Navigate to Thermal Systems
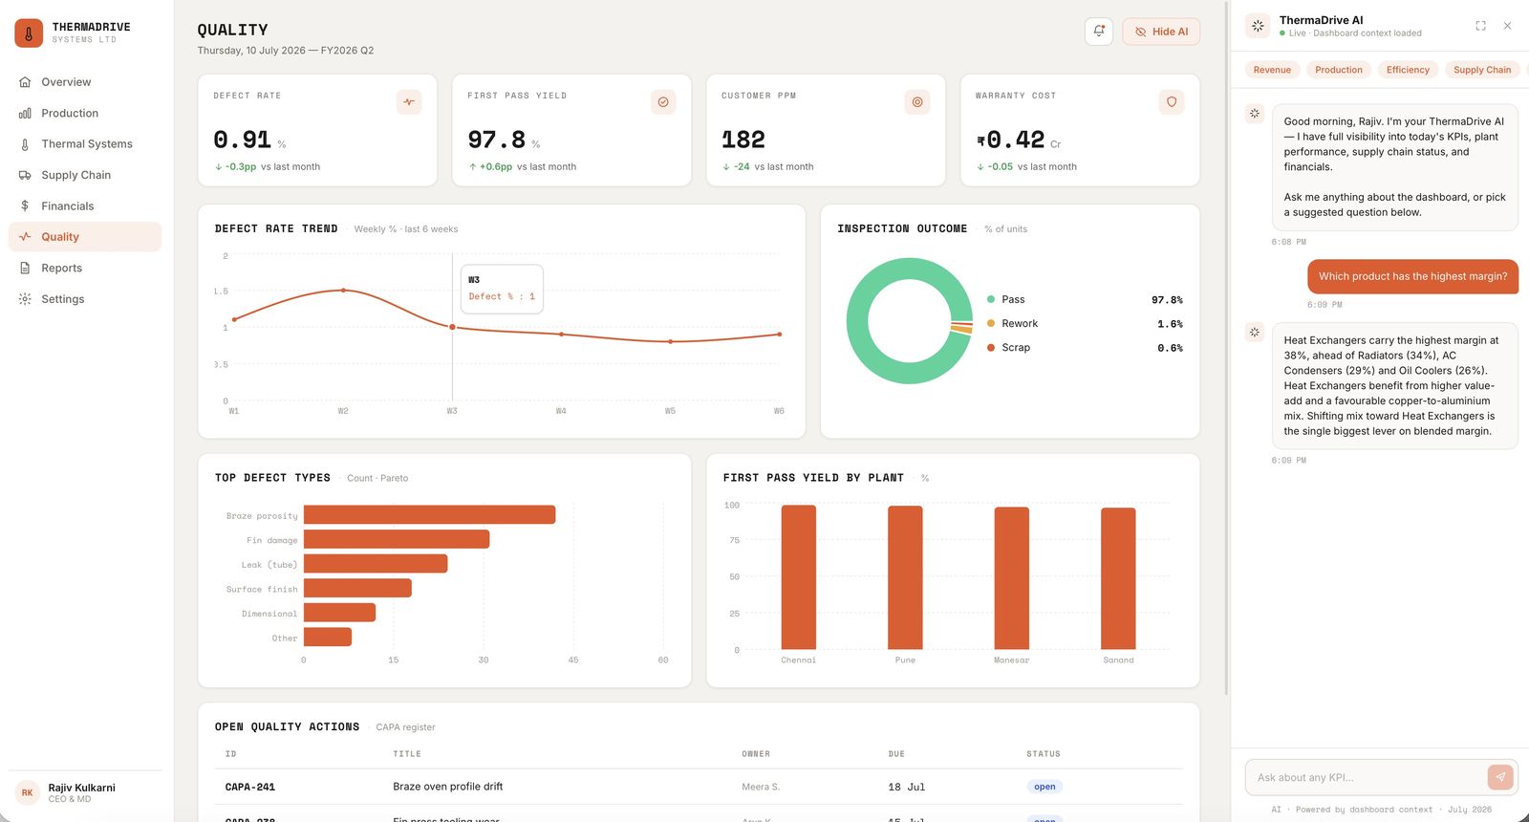Screen dimensions: 1529x822 coord(85,144)
